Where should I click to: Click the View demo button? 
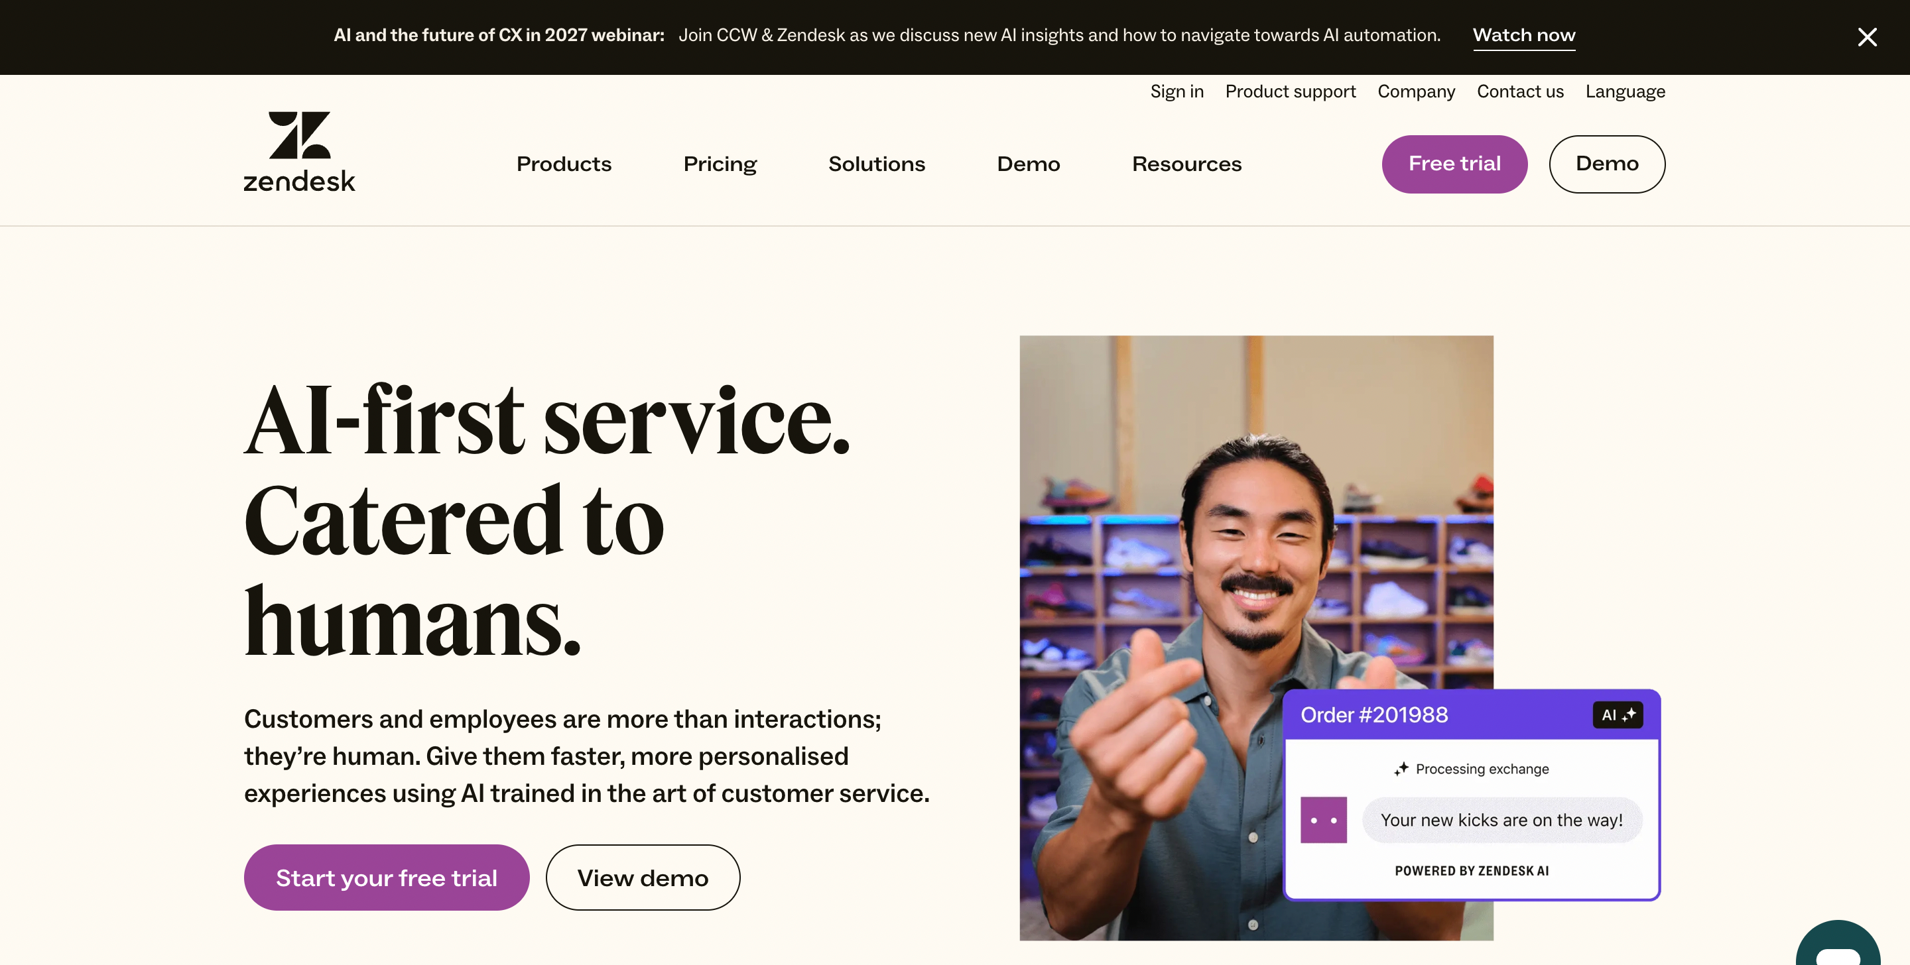[x=642, y=878]
